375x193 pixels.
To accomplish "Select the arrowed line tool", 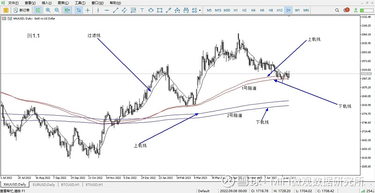I will (169, 10).
